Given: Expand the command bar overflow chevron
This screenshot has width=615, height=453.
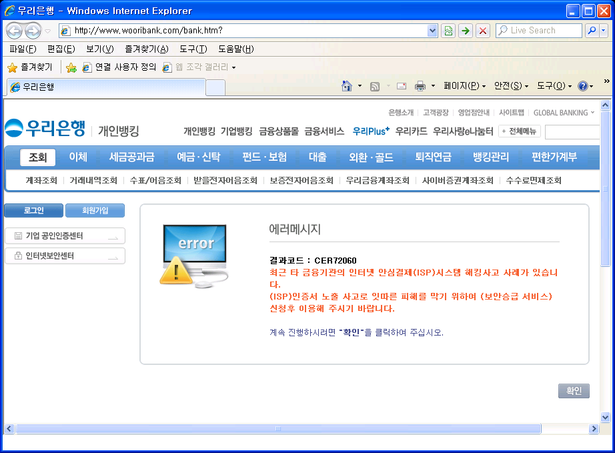Looking at the screenshot, I should point(607,81).
